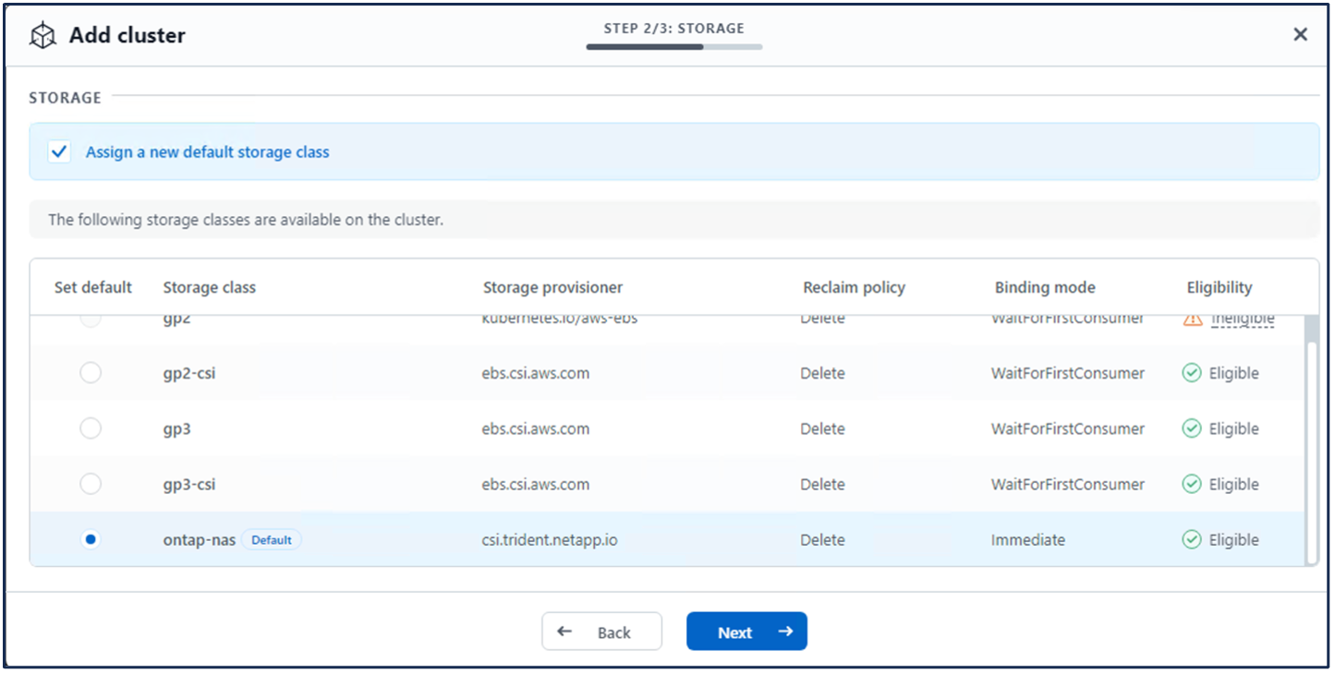Click gp3-csi Eligible checkmark icon

(x=1192, y=484)
